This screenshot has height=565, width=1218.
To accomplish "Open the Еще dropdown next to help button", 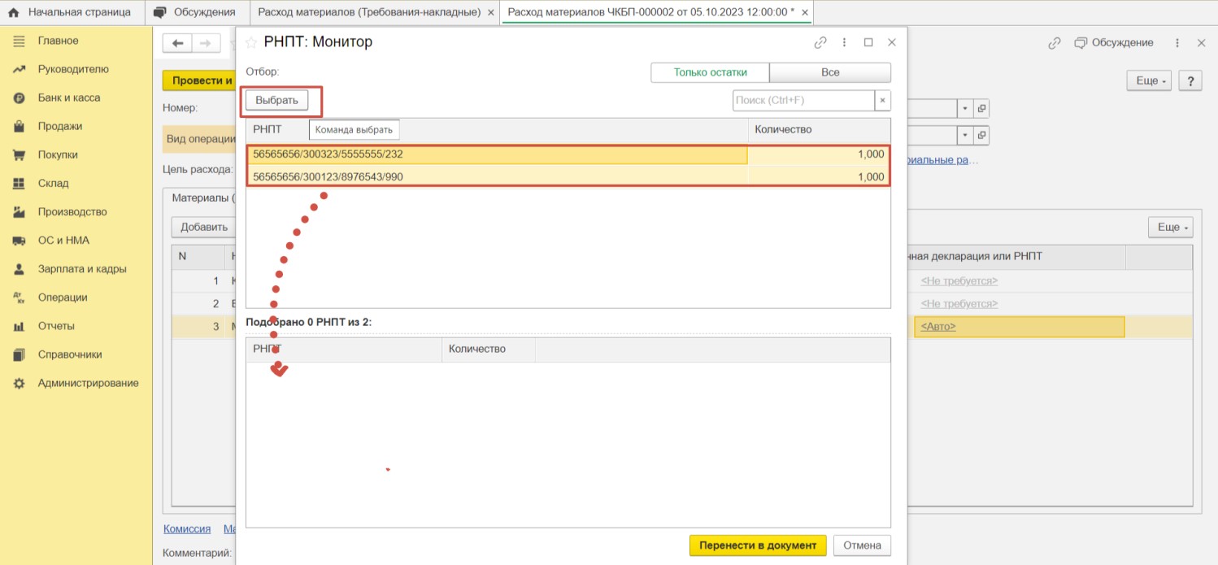I will pyautogui.click(x=1151, y=81).
